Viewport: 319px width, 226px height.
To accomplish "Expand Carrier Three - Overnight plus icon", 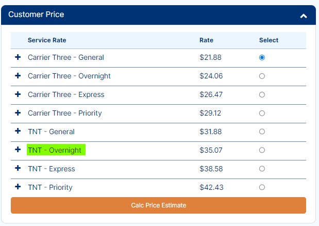I will 18,76.
